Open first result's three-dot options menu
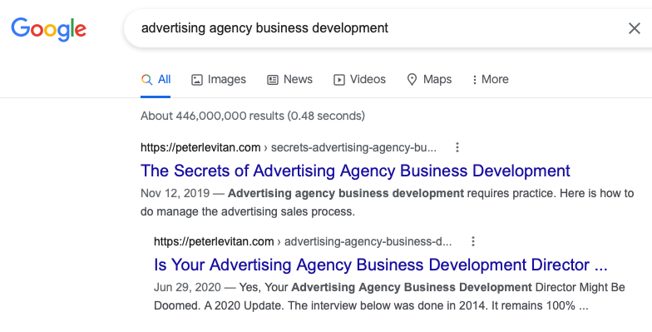The width and height of the screenshot is (652, 332). click(457, 147)
